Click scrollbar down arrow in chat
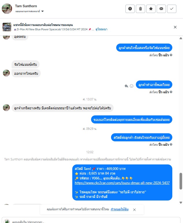The image size is (183, 223). pos(181,203)
